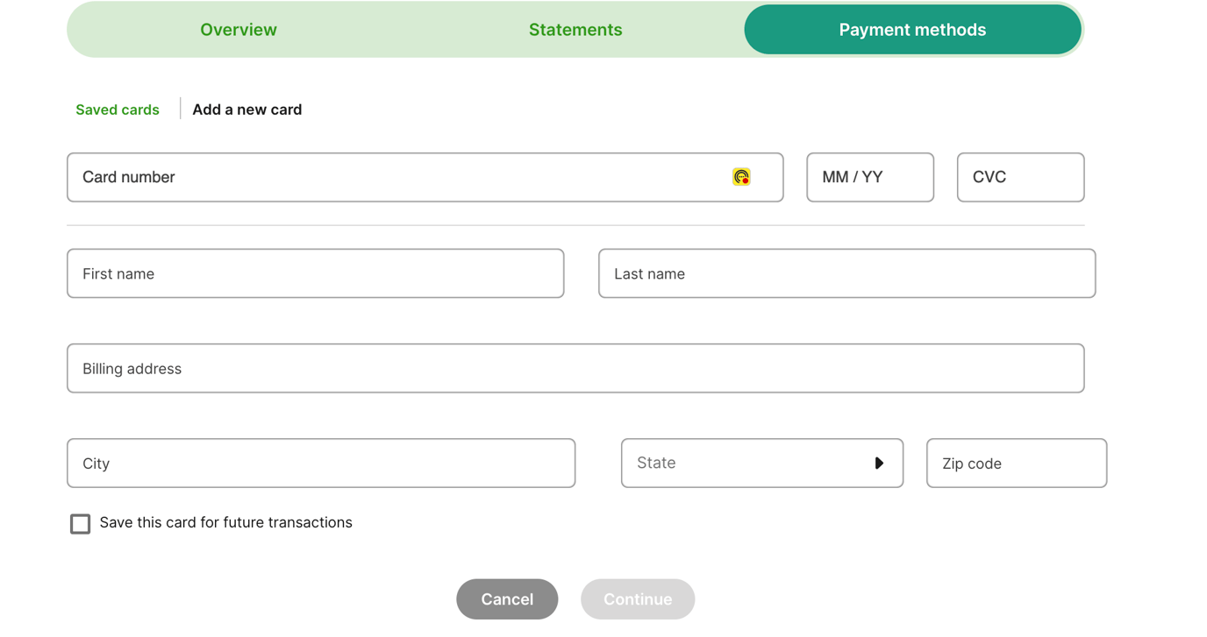
Task: Go to Saved cards
Action: coord(118,110)
